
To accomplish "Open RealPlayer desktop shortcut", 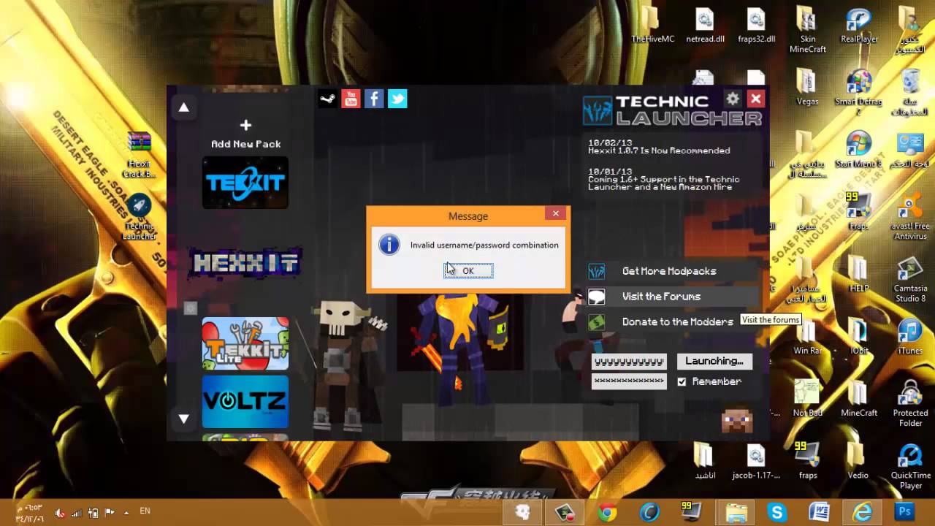I will point(859,25).
